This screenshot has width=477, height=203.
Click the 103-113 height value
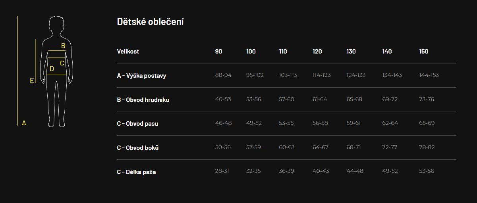click(288, 75)
